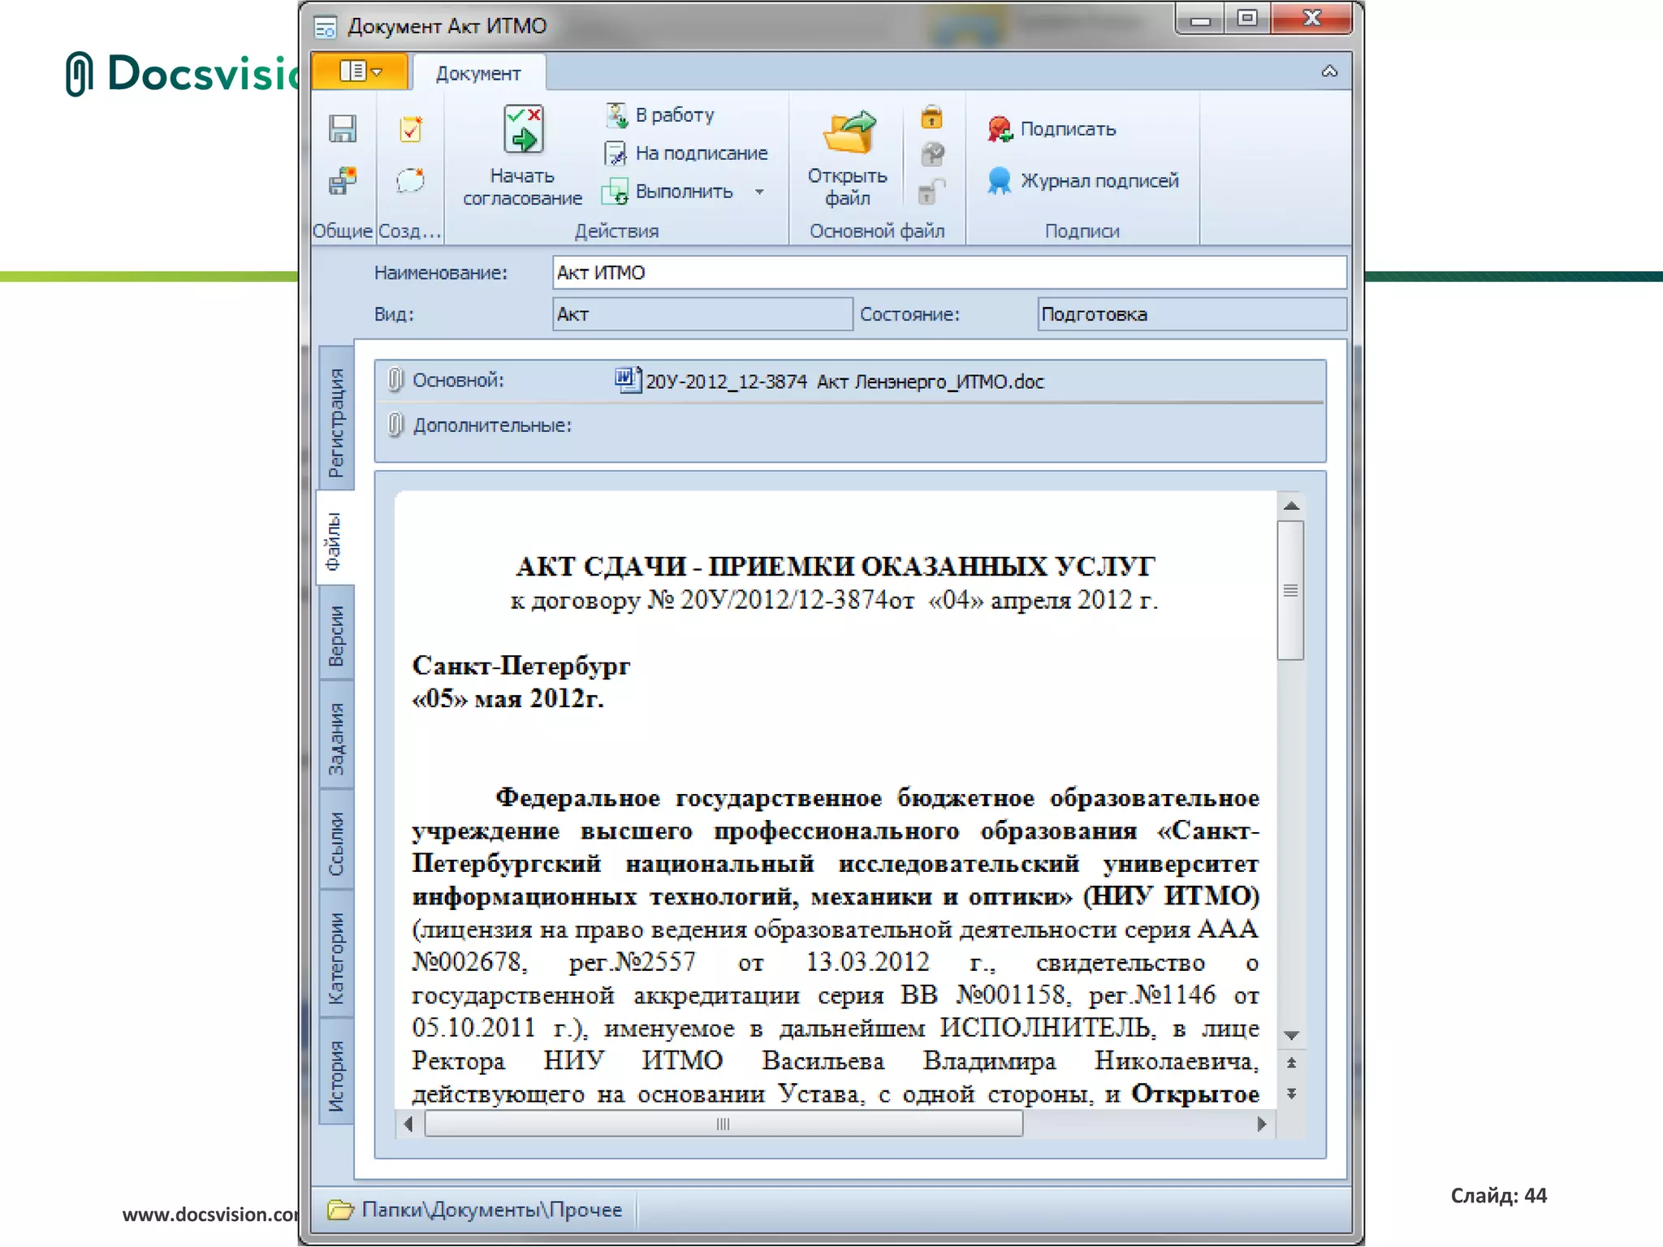This screenshot has height=1247, width=1663.
Task: Click Выполнить action
Action: point(668,192)
